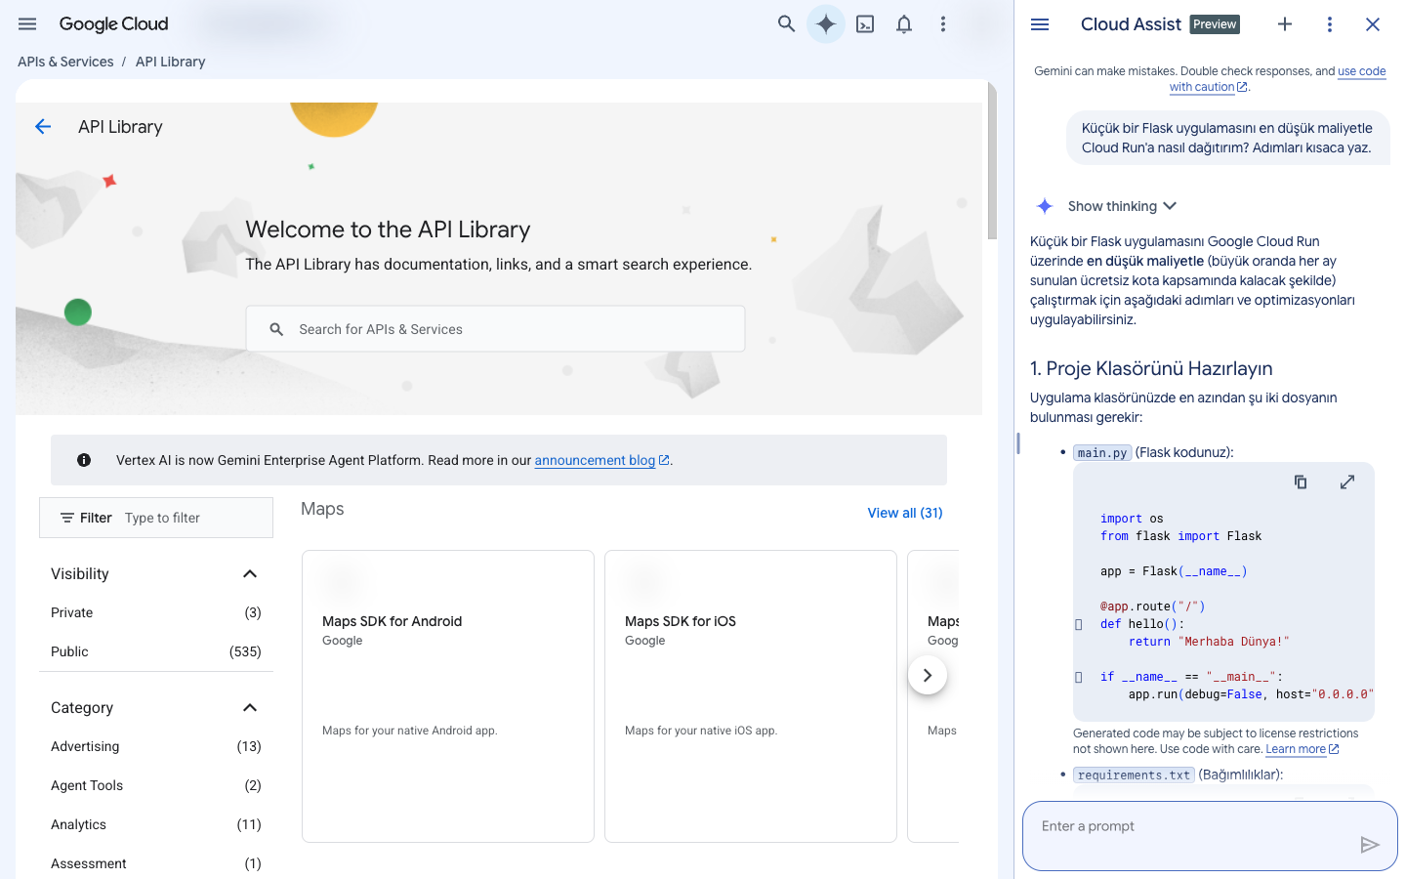Start a new chat with the plus icon

coord(1285,24)
